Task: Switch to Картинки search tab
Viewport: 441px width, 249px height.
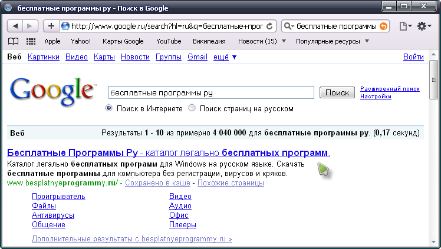Action: (44, 57)
